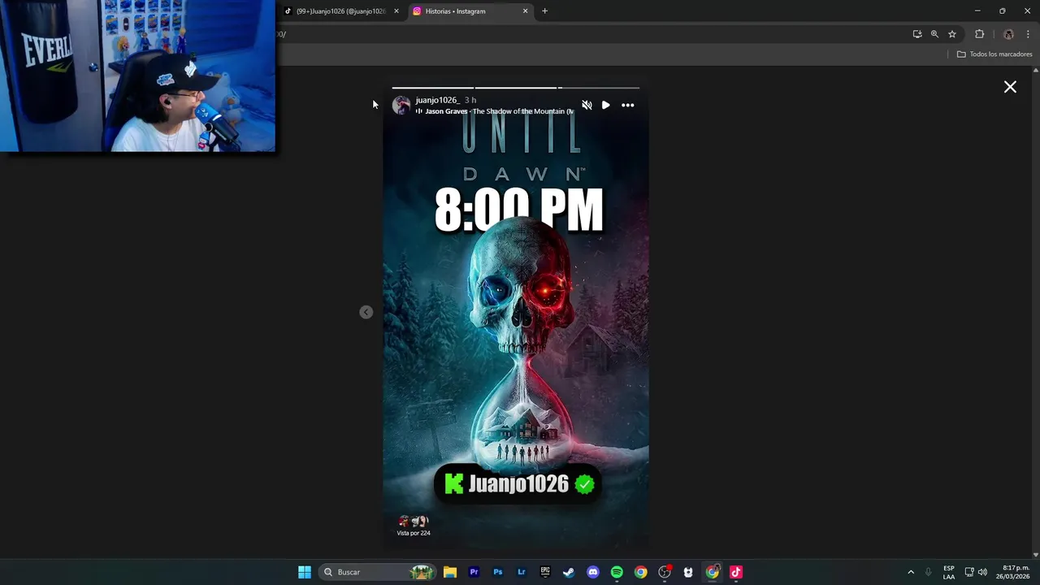
Task: Bookmark this page with the star icon
Action: point(952,34)
